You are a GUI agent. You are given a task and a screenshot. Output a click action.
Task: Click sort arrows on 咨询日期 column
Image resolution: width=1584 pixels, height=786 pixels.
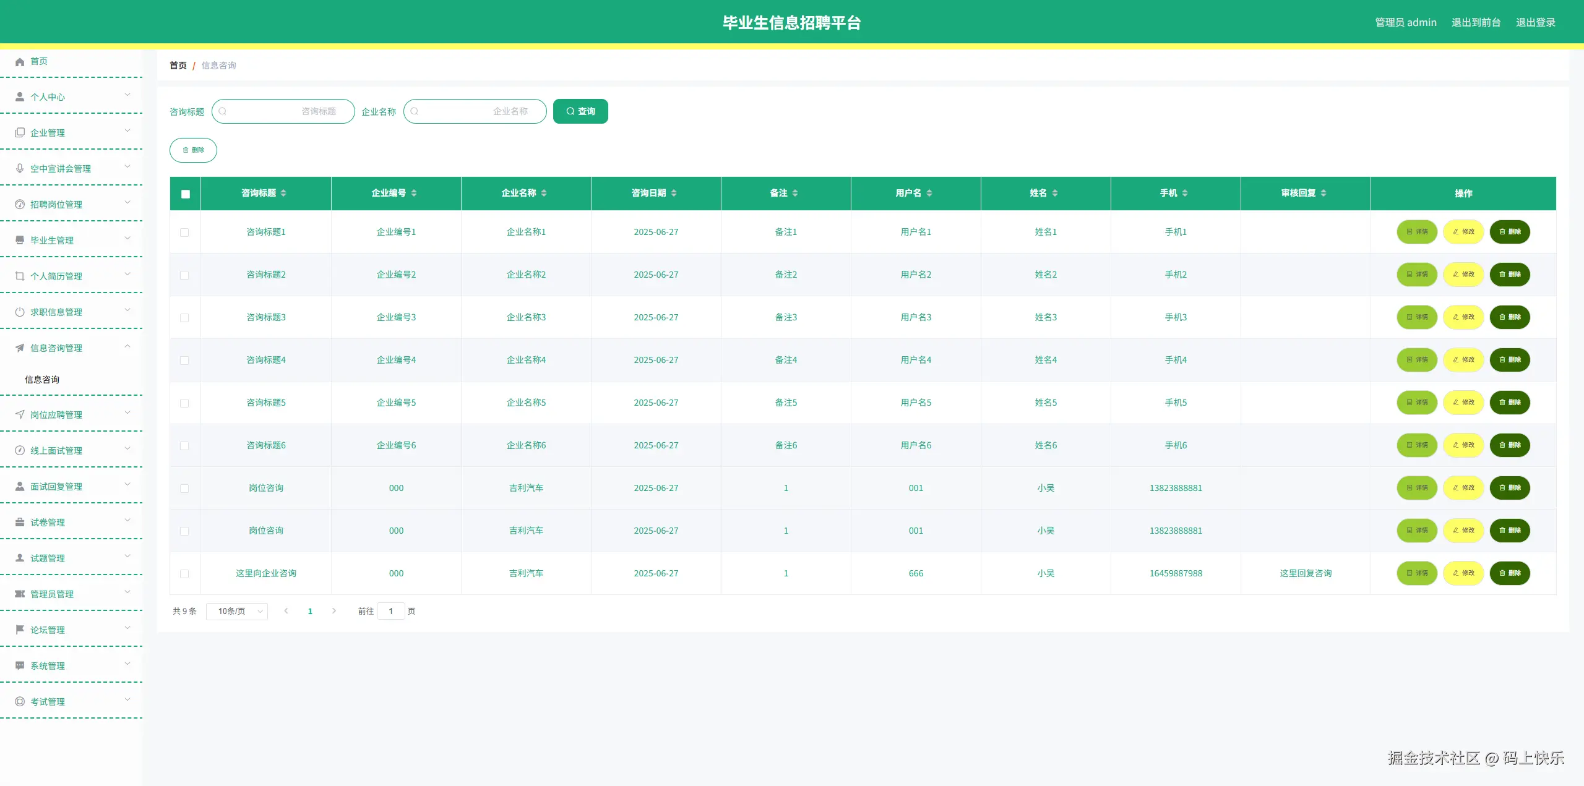pos(674,193)
